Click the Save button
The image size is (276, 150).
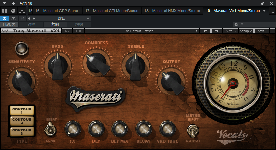coord(262,31)
